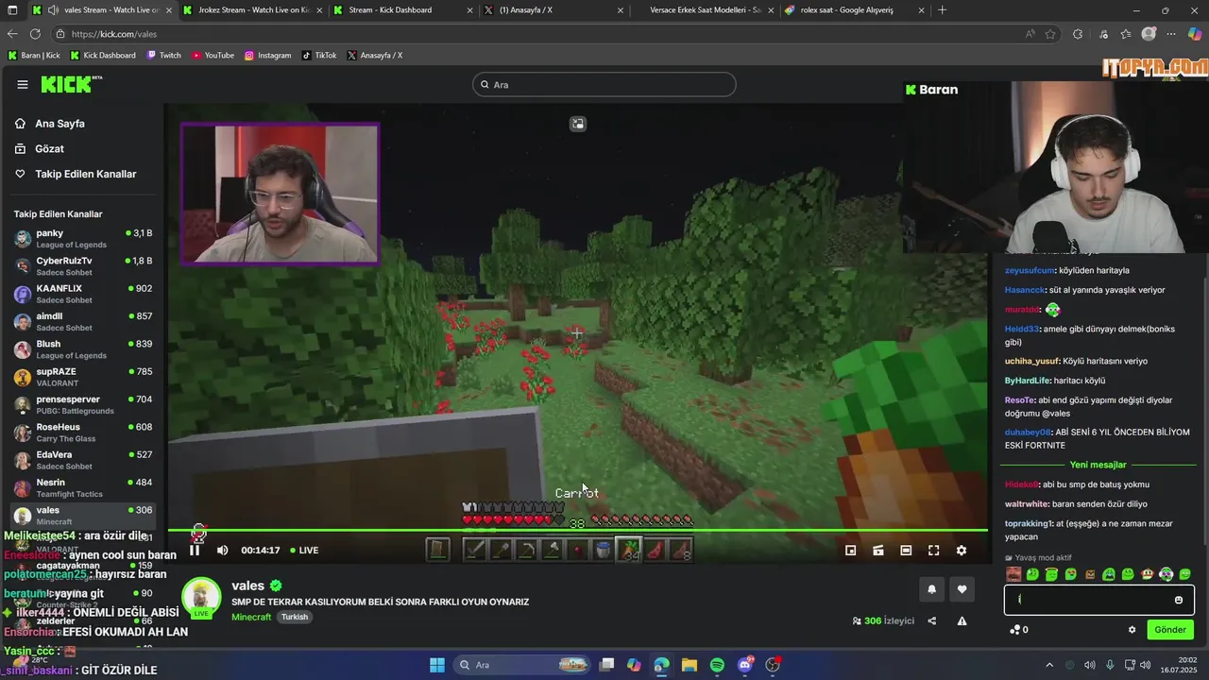Screen dimensions: 1209x680
Task: Open video player settings gear
Action: point(962,551)
